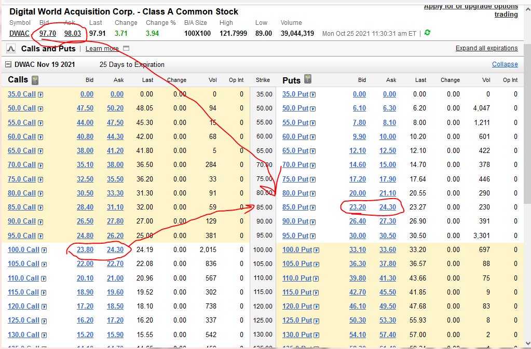Select the 85.0 Put ask 24.30

click(388, 207)
